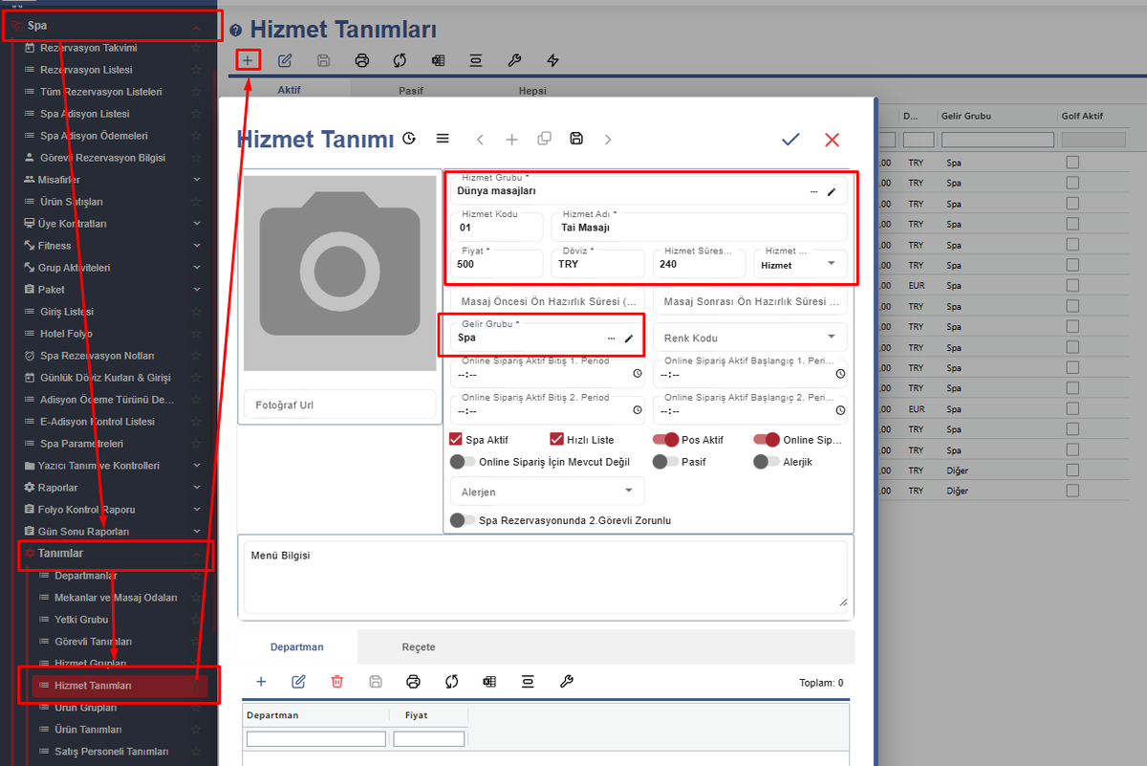The image size is (1147, 766).
Task: Open Rezervasyon Listesi from sidebar
Action: (x=86, y=70)
